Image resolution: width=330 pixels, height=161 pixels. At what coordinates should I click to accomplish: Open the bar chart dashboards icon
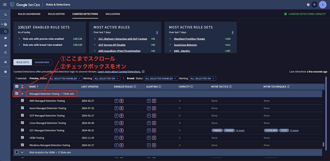pyautogui.click(x=5, y=45)
